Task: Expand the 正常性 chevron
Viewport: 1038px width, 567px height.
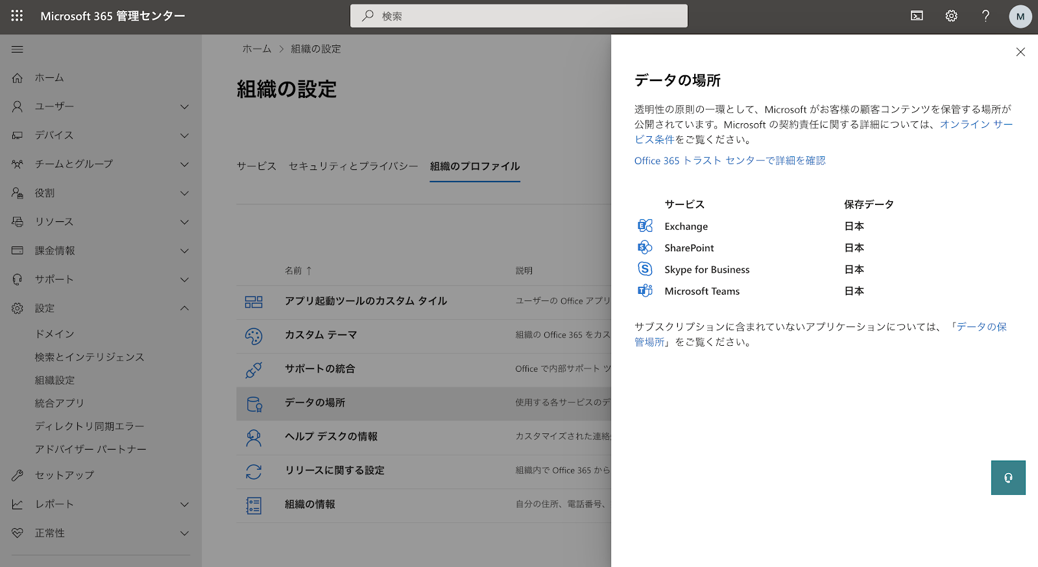Action: click(185, 533)
